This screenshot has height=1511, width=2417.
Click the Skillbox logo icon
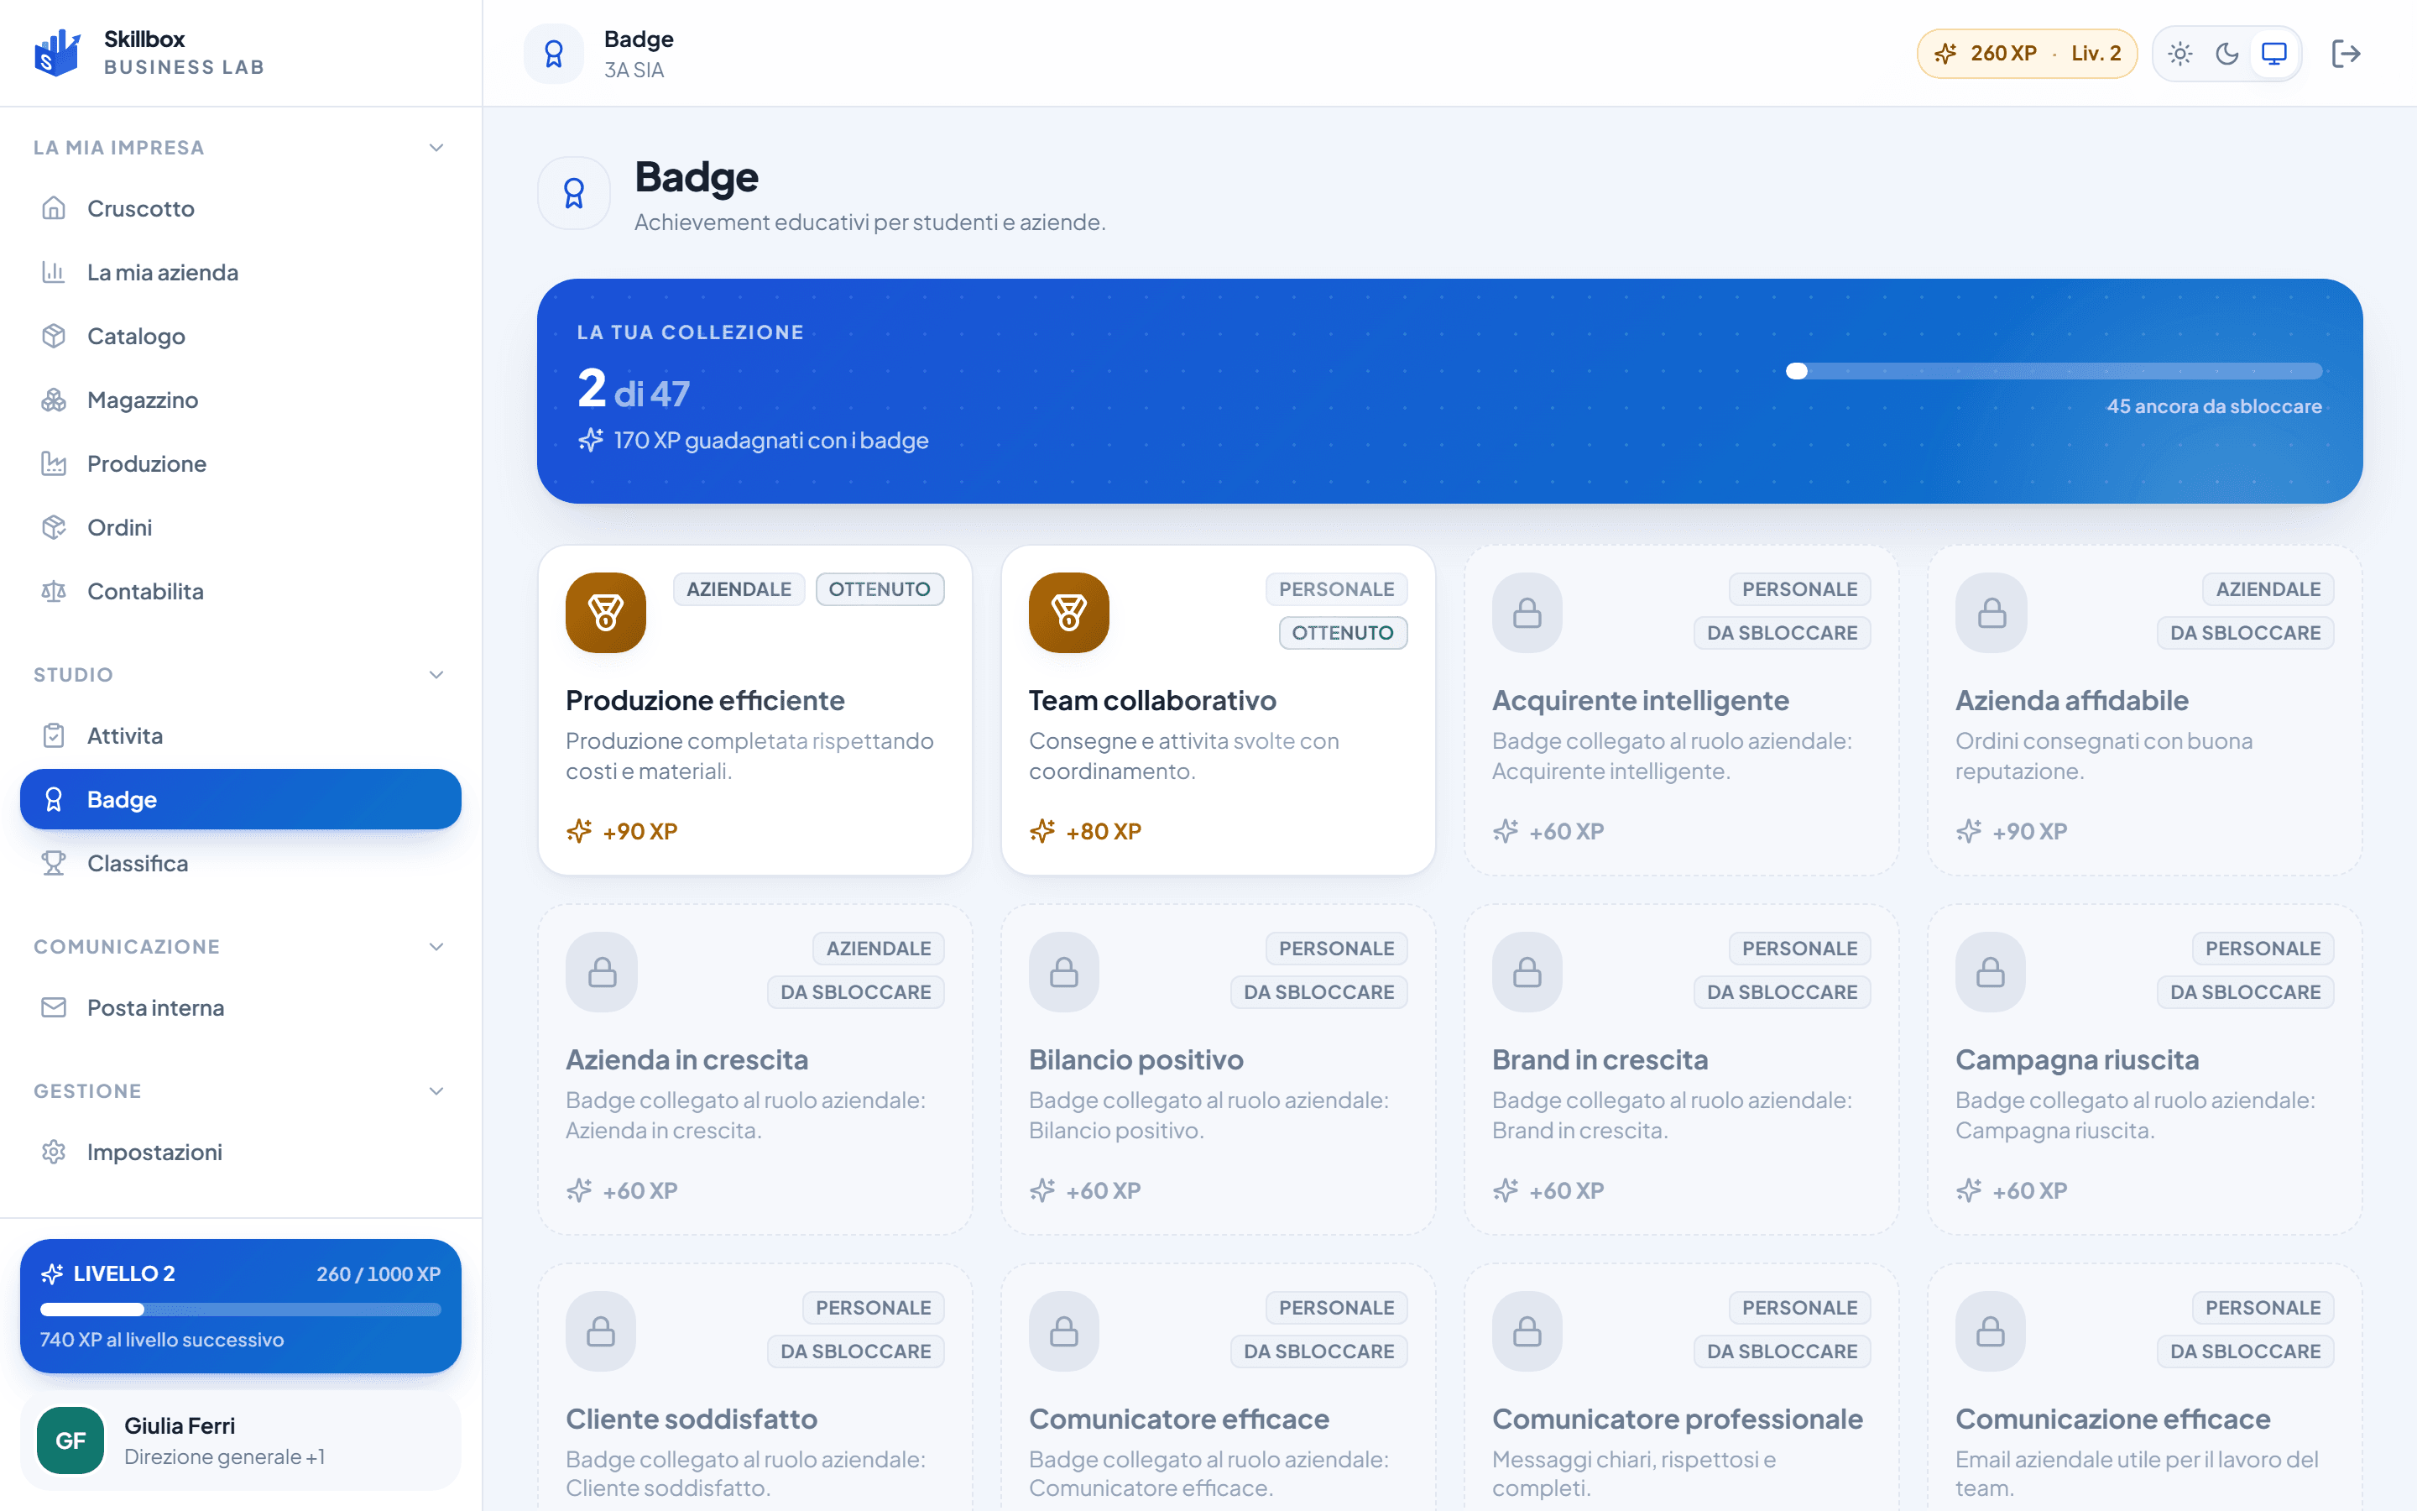(57, 53)
